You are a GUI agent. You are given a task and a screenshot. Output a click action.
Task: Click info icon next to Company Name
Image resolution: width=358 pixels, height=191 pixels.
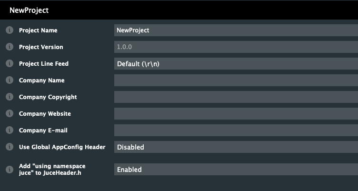(9, 80)
